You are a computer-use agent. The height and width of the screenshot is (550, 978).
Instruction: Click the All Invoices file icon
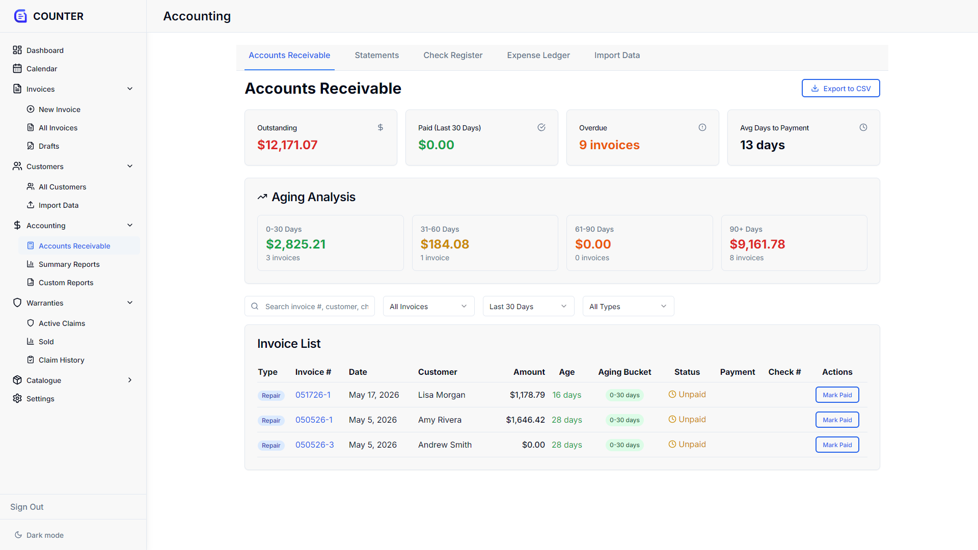pos(31,127)
